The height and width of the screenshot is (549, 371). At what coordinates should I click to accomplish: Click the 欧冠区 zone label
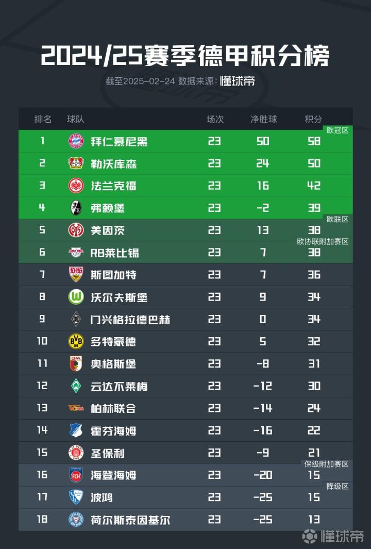click(x=338, y=130)
